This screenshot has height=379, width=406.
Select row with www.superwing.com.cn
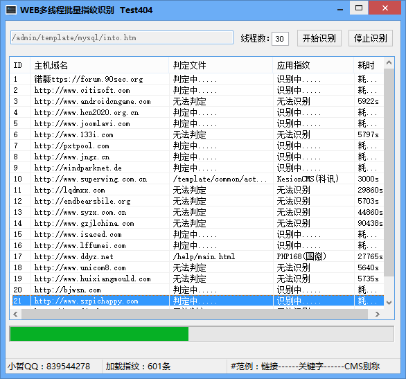197,179
